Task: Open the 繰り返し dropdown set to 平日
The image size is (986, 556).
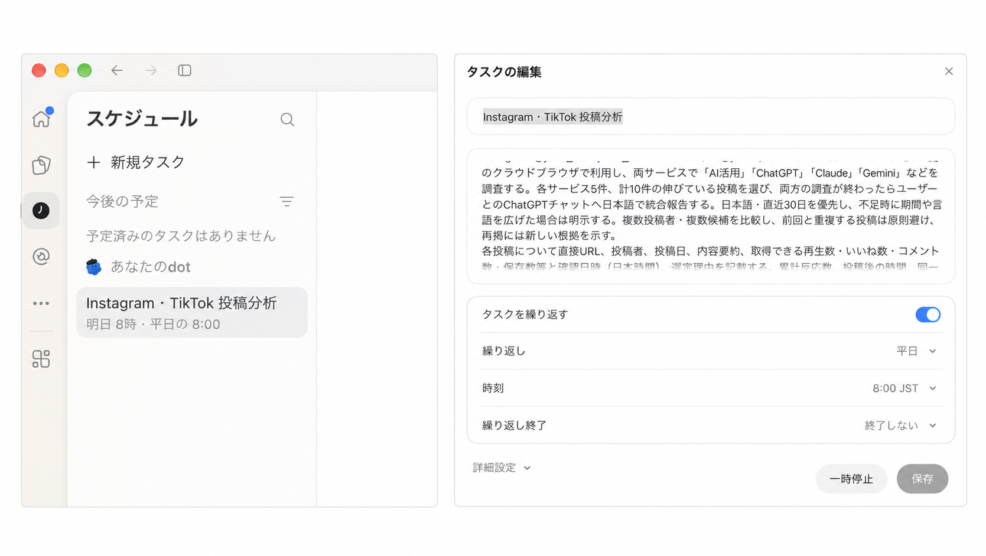Action: click(x=916, y=351)
